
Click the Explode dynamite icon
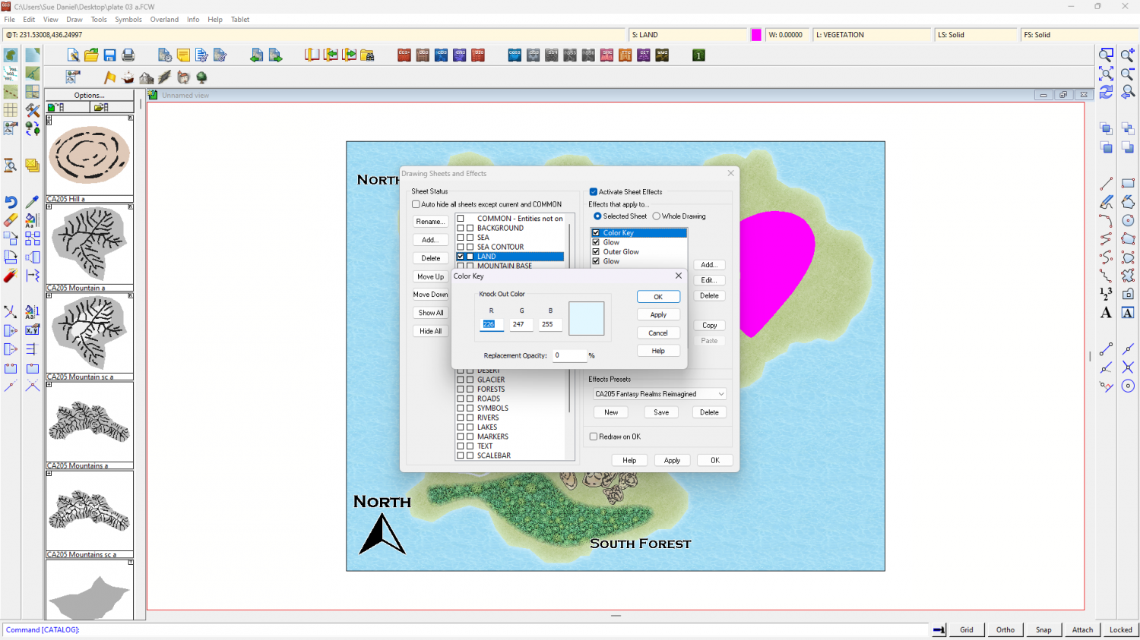click(11, 276)
